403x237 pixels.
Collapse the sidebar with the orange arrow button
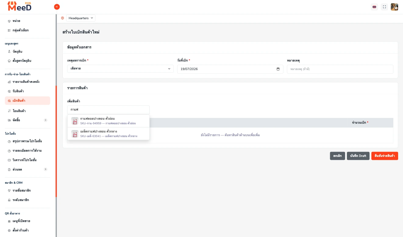click(57, 7)
